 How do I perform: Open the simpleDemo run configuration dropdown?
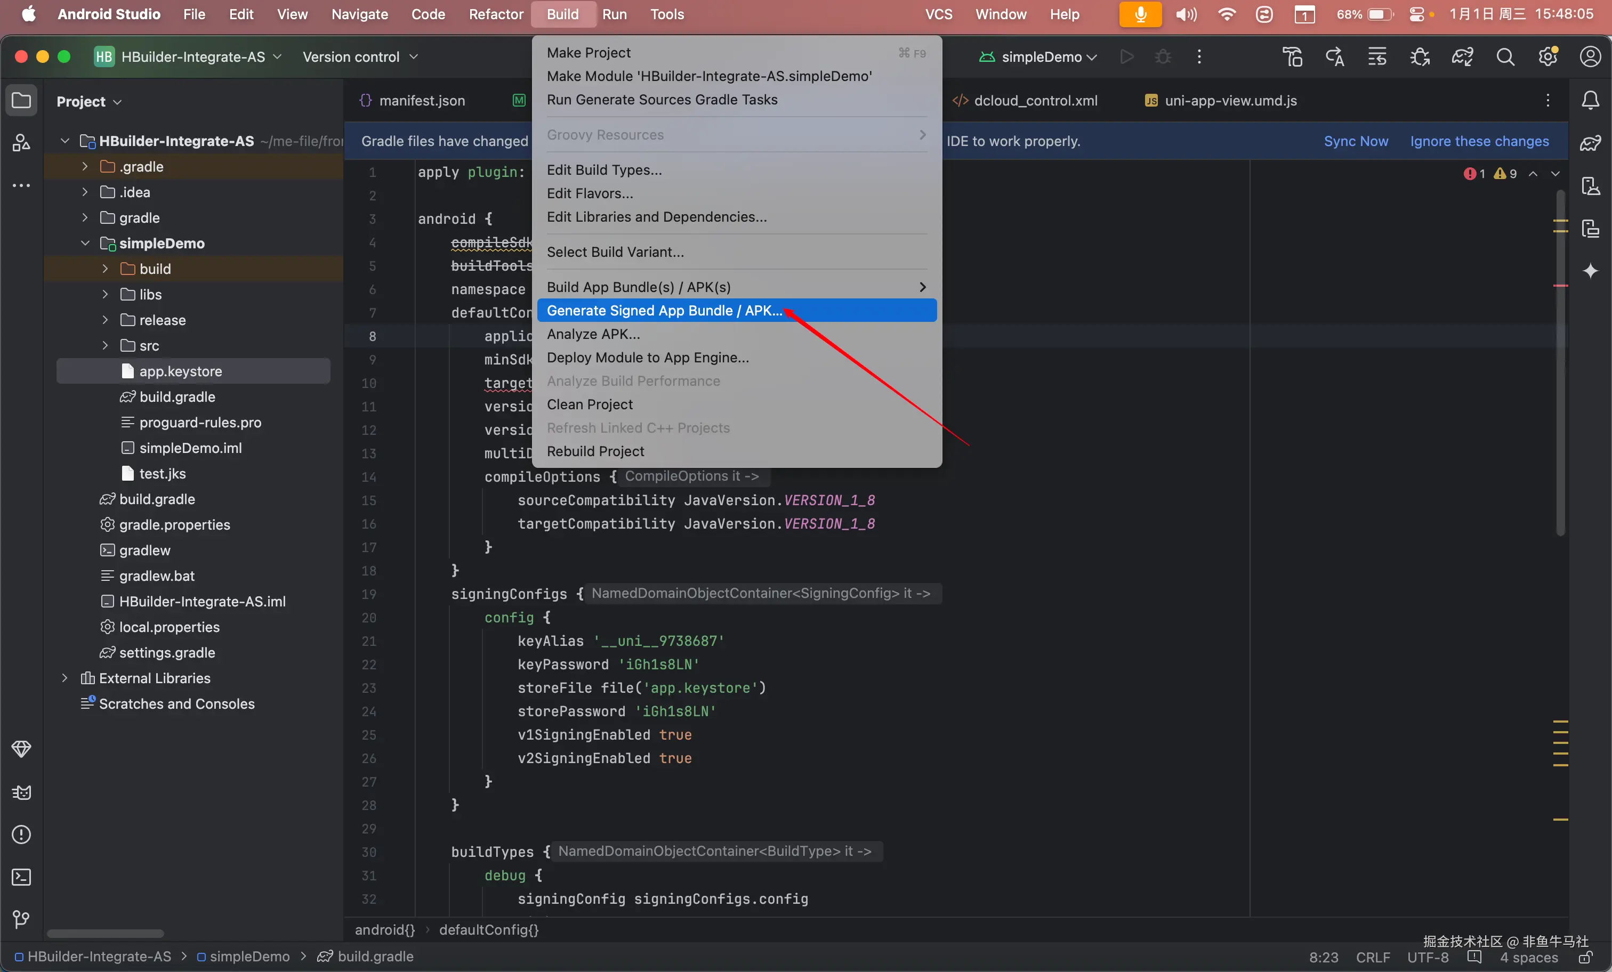click(1041, 57)
